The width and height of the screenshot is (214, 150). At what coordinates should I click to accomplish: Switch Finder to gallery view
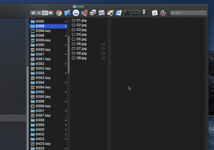51,13
